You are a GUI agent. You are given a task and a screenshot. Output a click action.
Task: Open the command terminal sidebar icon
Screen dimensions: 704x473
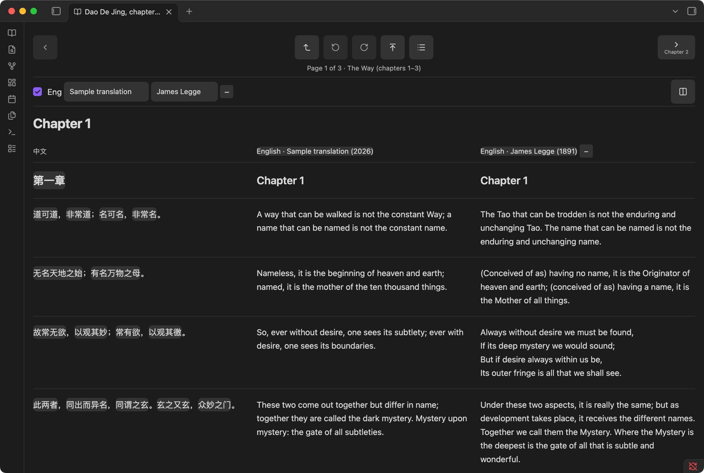click(x=12, y=132)
